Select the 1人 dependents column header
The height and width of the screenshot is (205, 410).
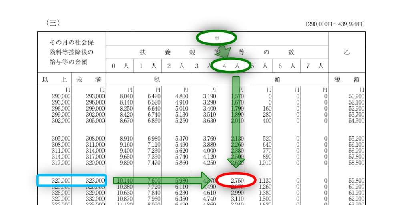point(148,66)
